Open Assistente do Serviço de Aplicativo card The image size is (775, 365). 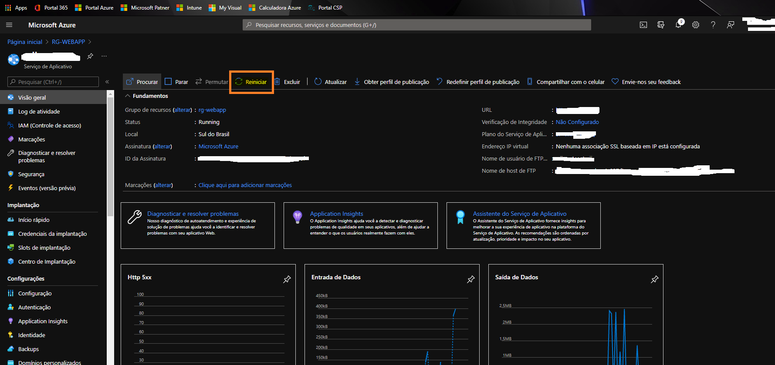click(524, 225)
